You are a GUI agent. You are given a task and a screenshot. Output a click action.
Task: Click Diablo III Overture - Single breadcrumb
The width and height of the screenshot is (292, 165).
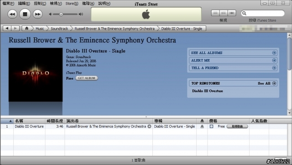(182, 29)
